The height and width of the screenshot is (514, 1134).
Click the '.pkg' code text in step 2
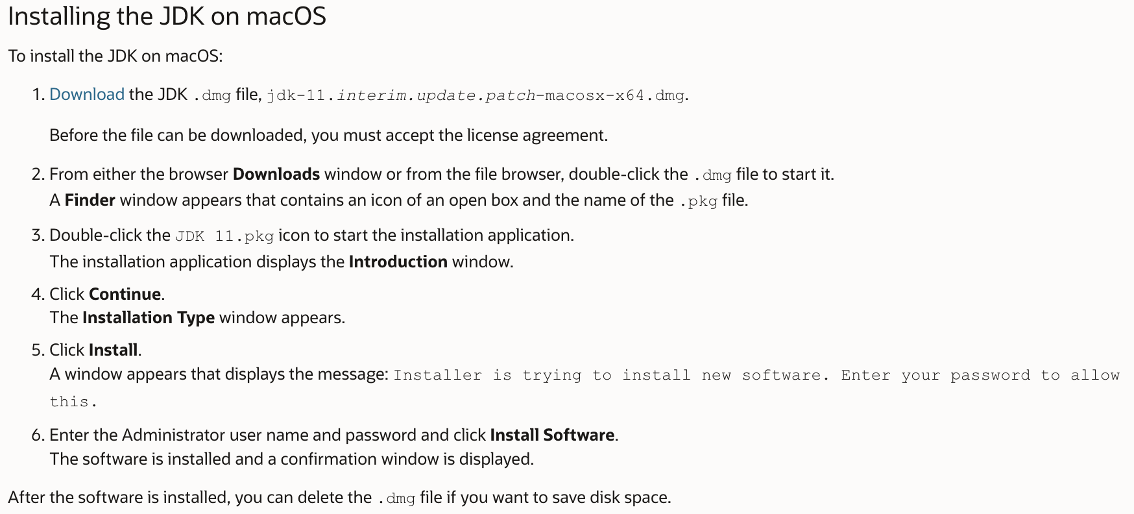tap(698, 201)
